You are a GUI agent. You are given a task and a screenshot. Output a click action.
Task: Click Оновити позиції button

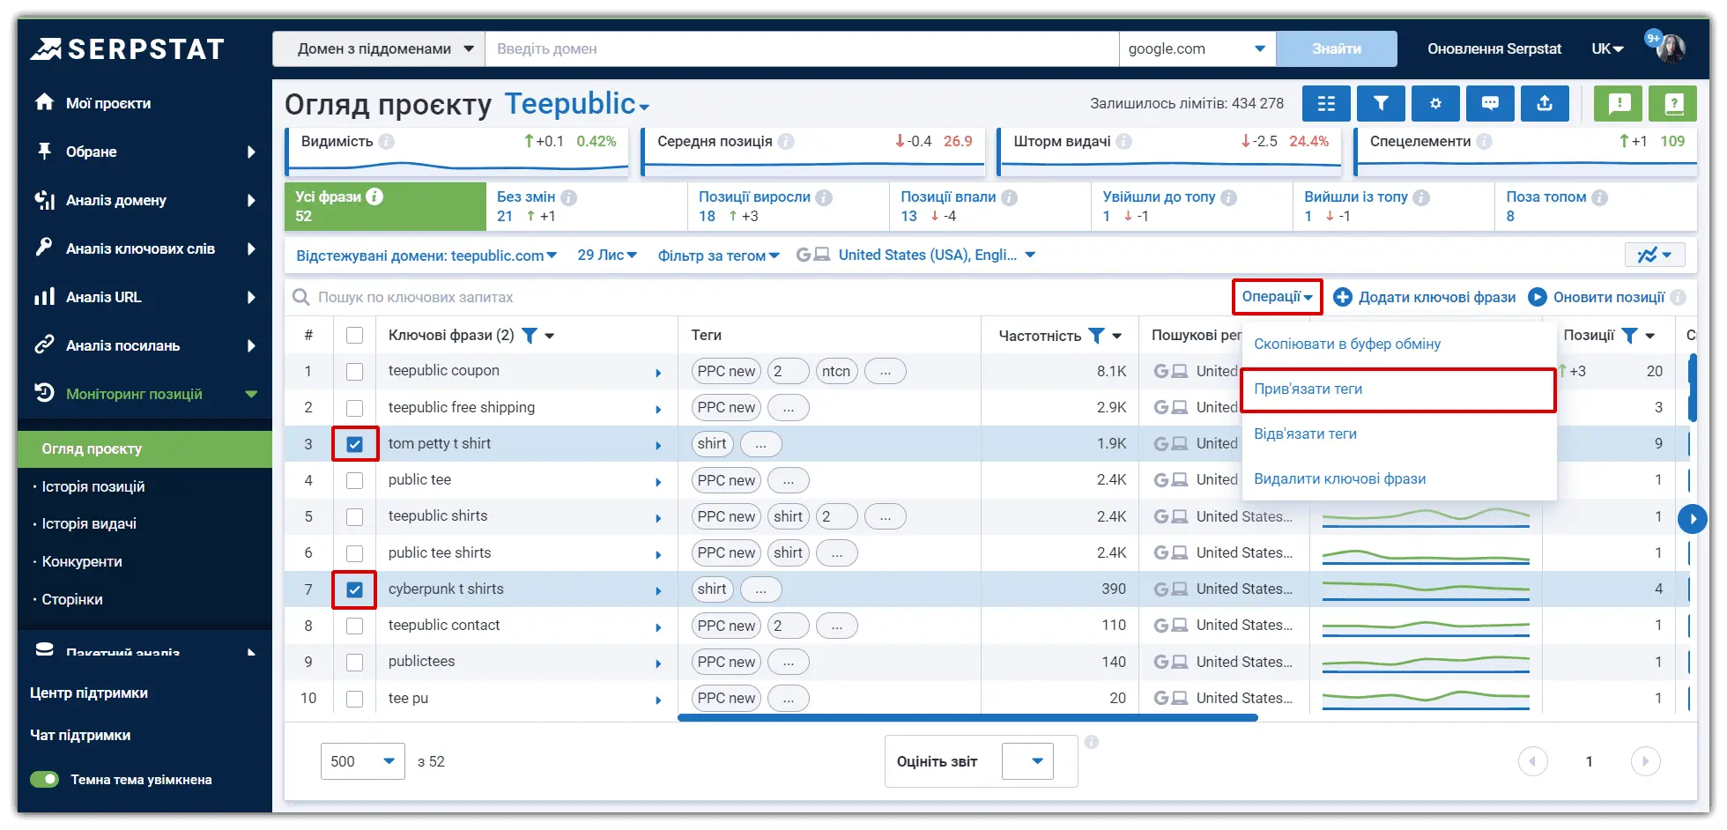click(1597, 297)
